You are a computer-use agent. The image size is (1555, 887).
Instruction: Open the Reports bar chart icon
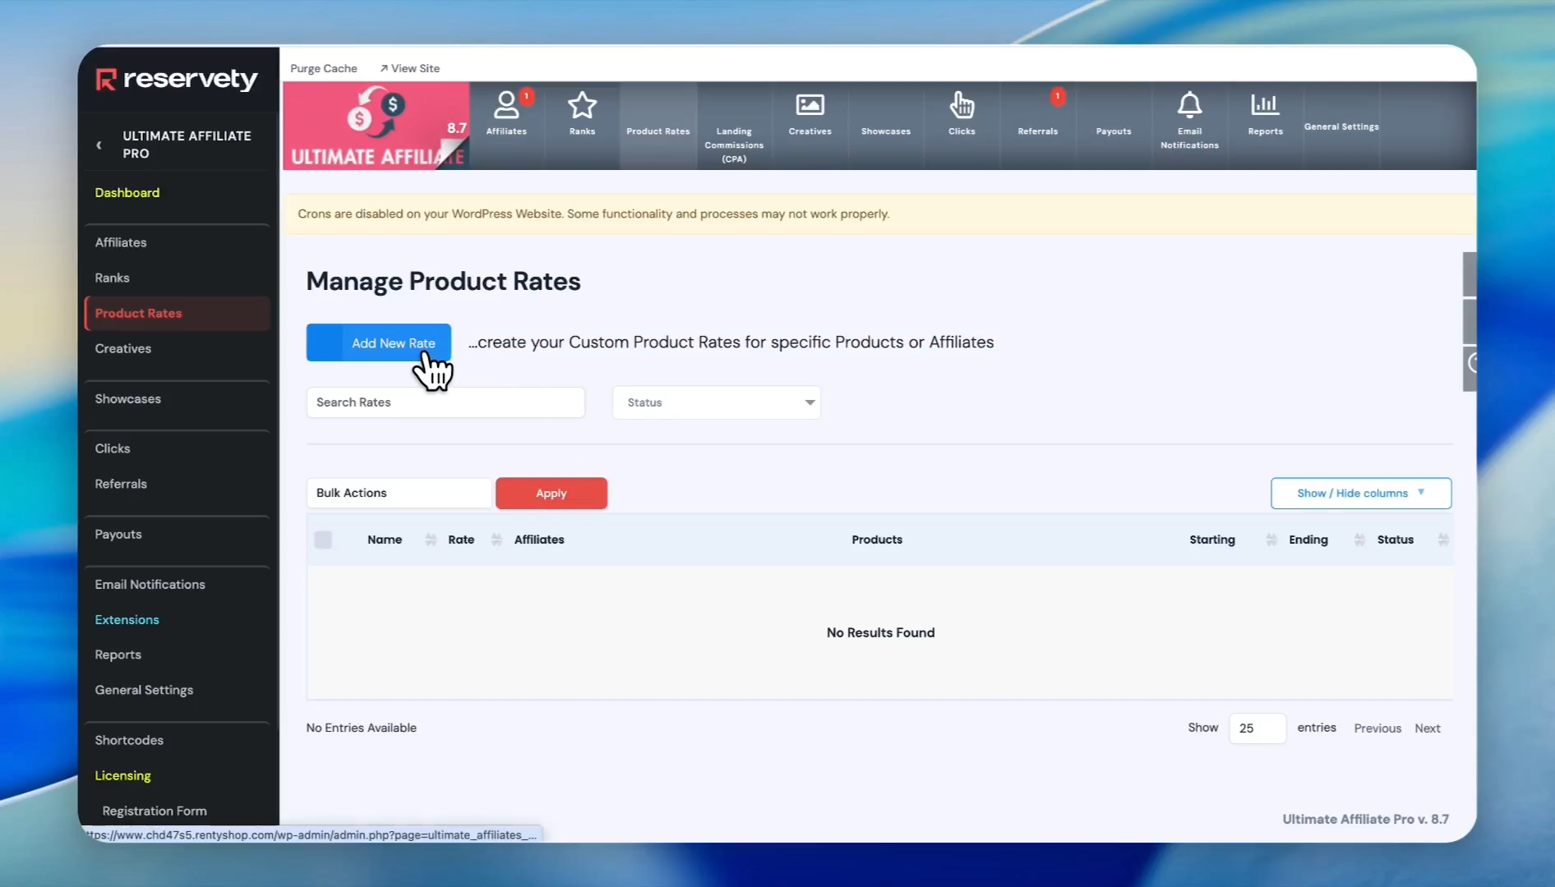[1265, 106]
